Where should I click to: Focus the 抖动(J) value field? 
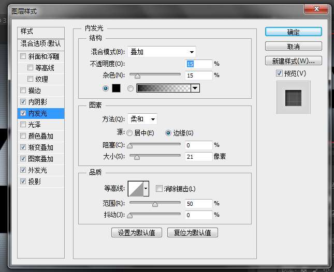(199, 215)
